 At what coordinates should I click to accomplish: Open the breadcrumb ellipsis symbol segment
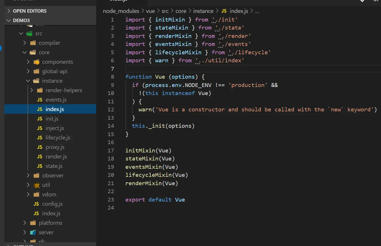pos(257,11)
